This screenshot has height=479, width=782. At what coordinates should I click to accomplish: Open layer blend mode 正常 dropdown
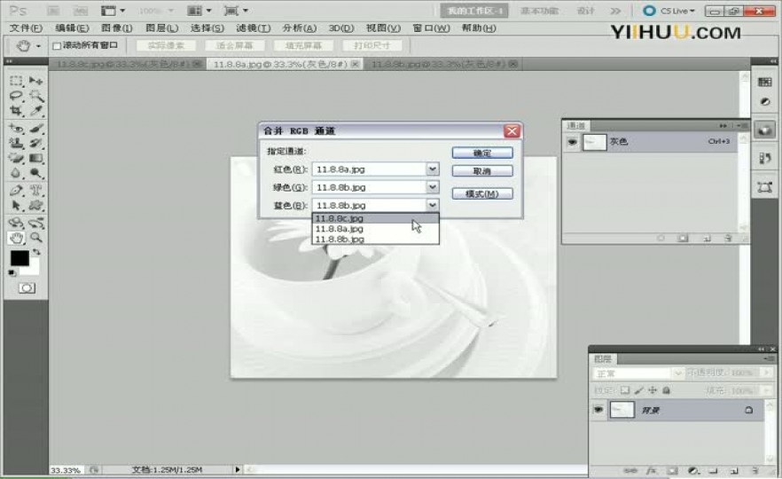[637, 373]
